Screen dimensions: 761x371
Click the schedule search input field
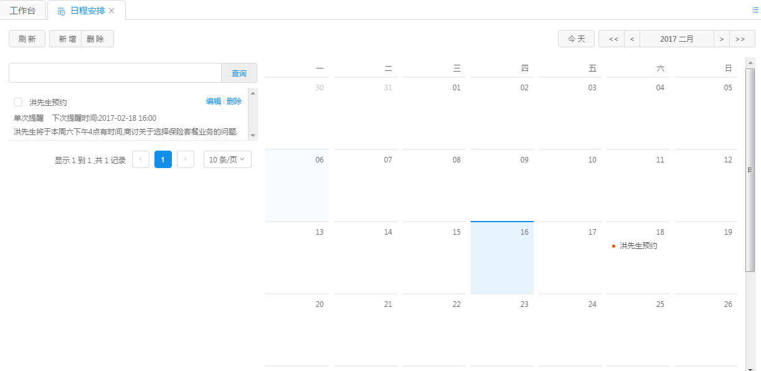pos(115,73)
